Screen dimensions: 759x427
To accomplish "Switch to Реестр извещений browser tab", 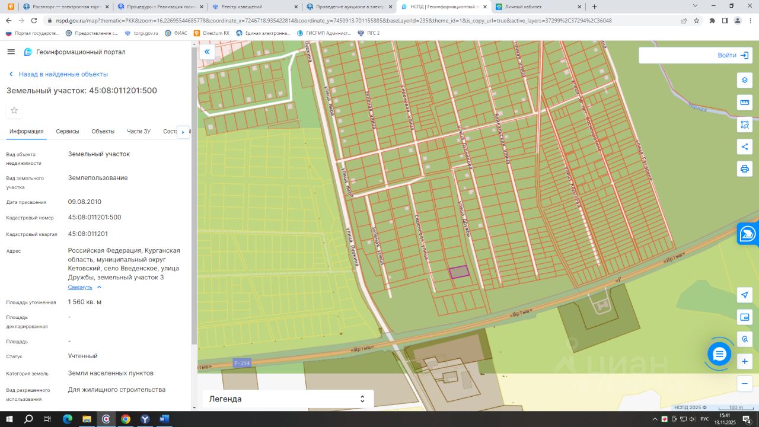I will pos(254,7).
